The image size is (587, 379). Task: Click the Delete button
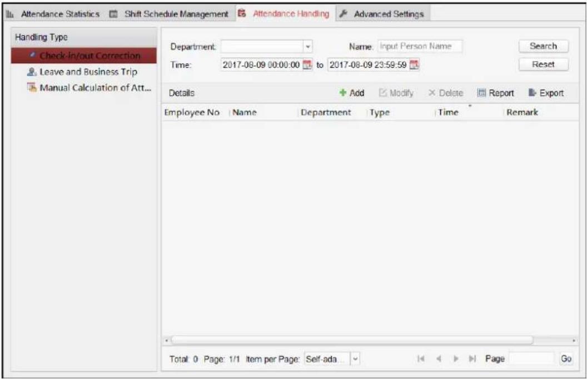[445, 93]
